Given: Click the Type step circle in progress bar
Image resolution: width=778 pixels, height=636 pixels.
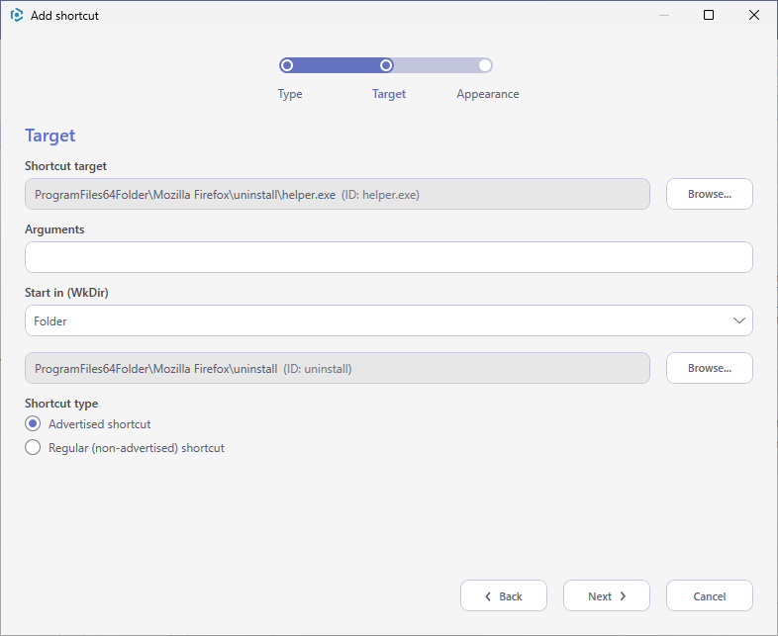Looking at the screenshot, I should pos(287,65).
